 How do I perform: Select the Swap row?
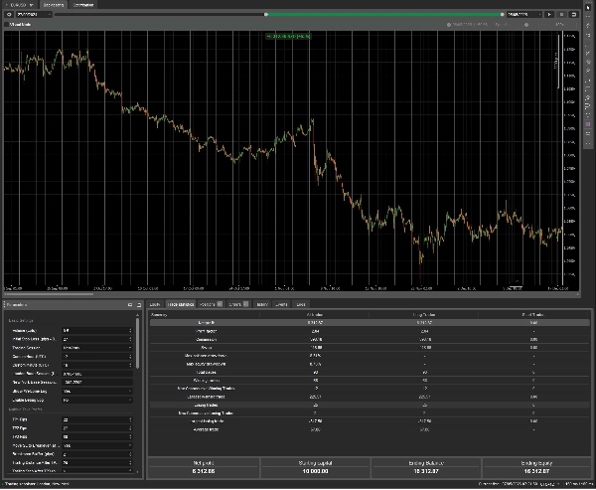[x=370, y=347]
